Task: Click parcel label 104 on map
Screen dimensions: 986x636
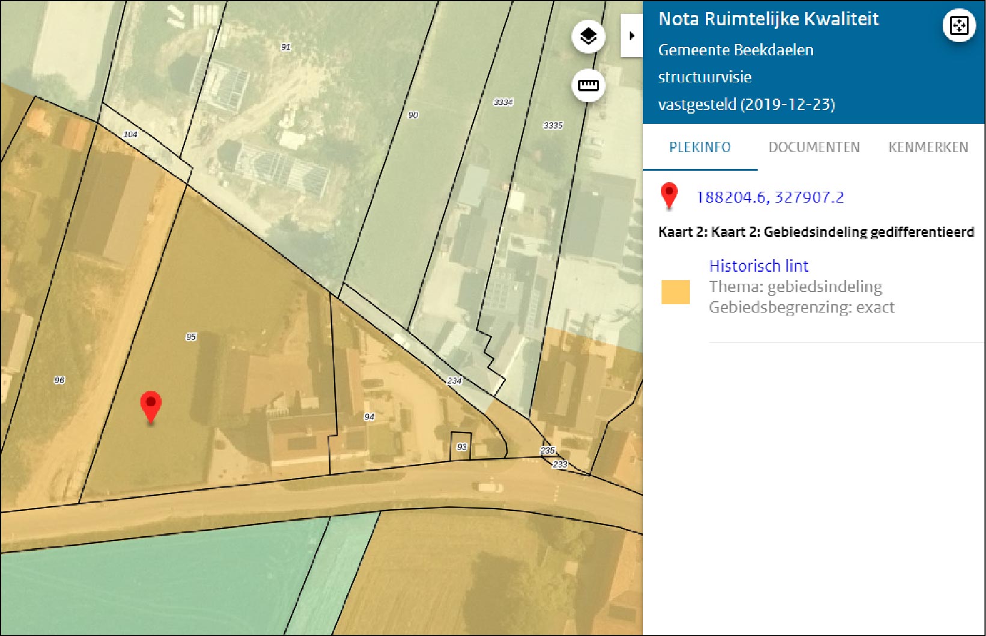Action: click(130, 134)
